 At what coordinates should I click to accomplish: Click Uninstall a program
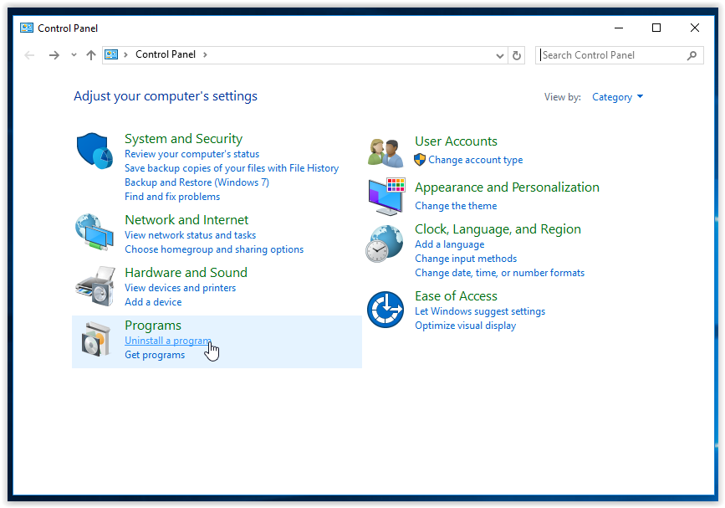[168, 341]
